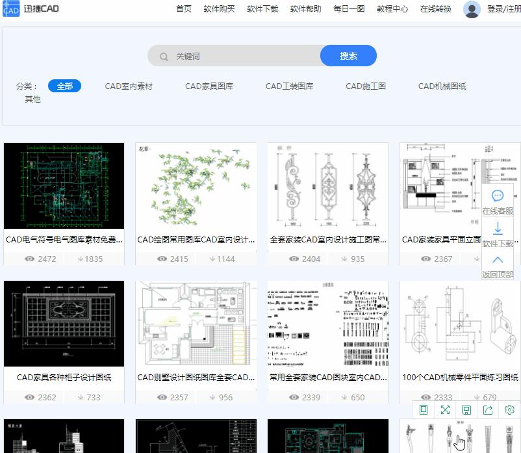The height and width of the screenshot is (453, 521).
Task: Open the 教程中心 menu item
Action: click(x=392, y=9)
